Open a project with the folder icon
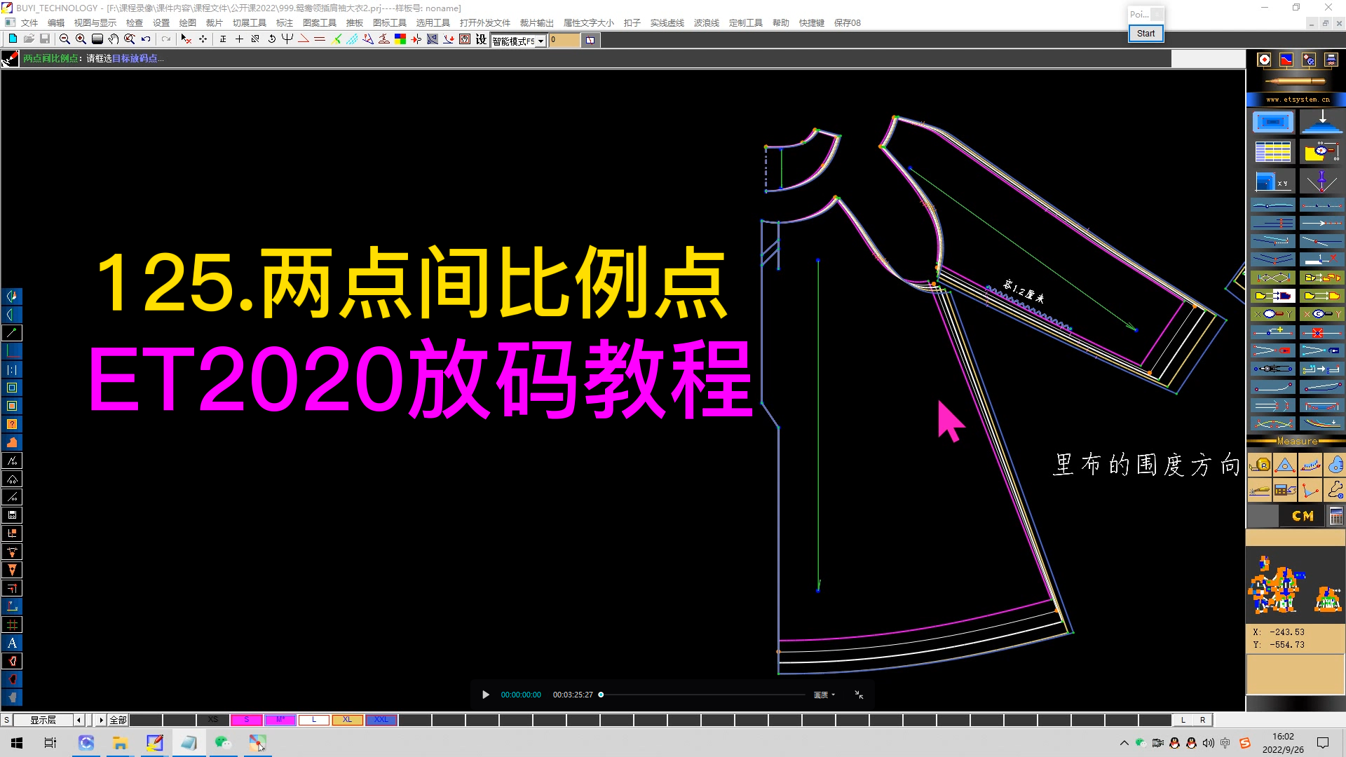The height and width of the screenshot is (757, 1346). pos(29,39)
